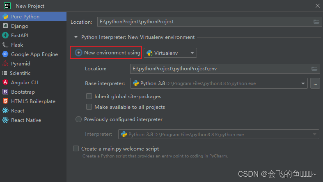Collapse the Python Interpreter section
The image size is (323, 182).
pos(76,37)
